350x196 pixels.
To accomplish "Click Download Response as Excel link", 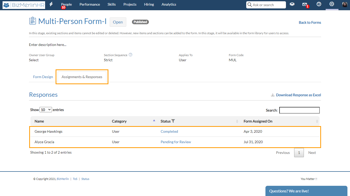I will [x=298, y=95].
